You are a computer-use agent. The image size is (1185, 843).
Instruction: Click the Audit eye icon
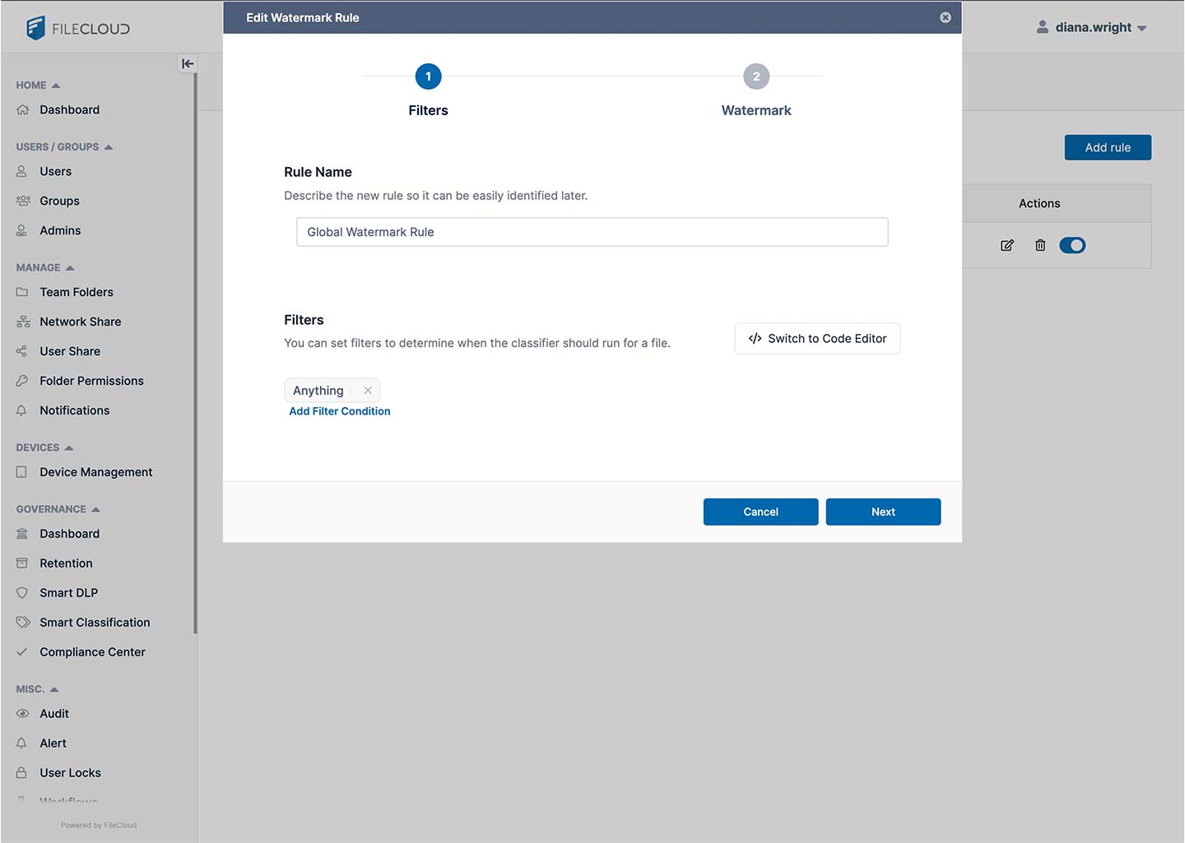pos(23,713)
